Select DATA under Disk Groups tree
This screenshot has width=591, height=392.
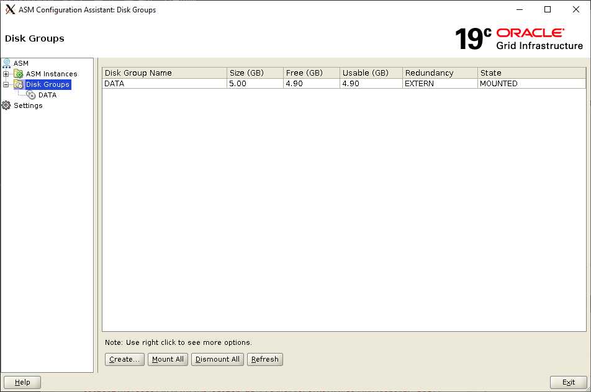[x=47, y=95]
